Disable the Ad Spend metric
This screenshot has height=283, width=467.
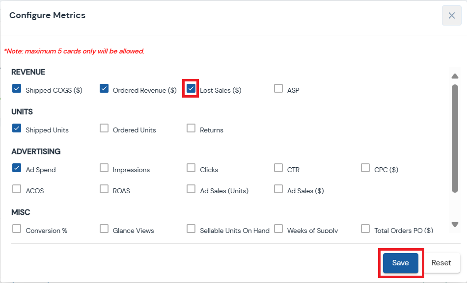click(17, 168)
